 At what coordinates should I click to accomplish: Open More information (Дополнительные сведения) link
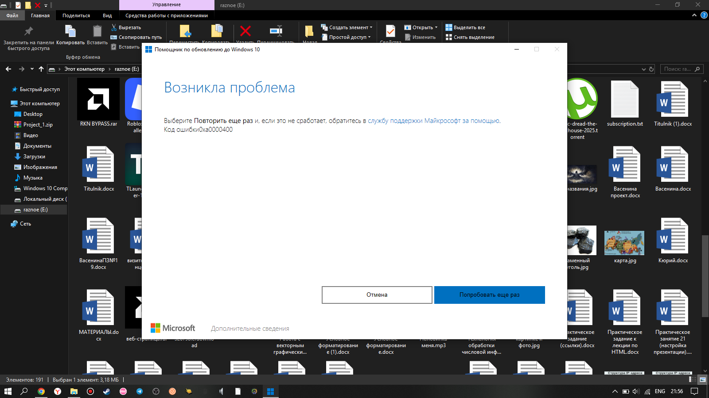[250, 329]
